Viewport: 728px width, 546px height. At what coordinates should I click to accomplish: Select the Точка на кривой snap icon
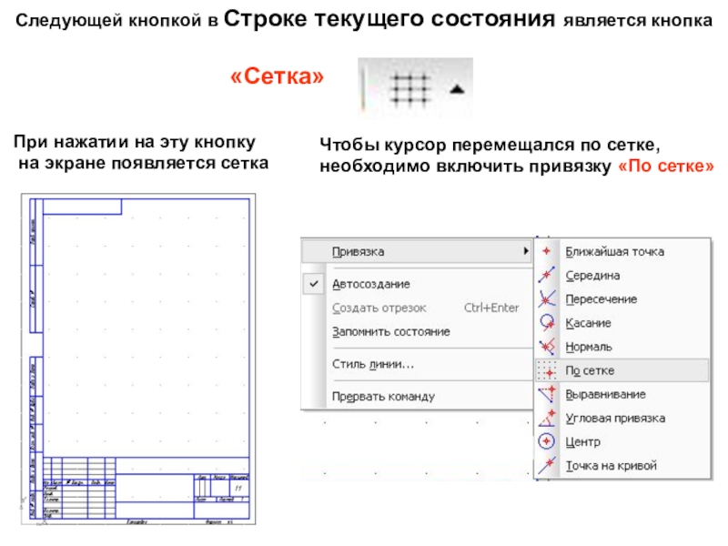(x=547, y=465)
